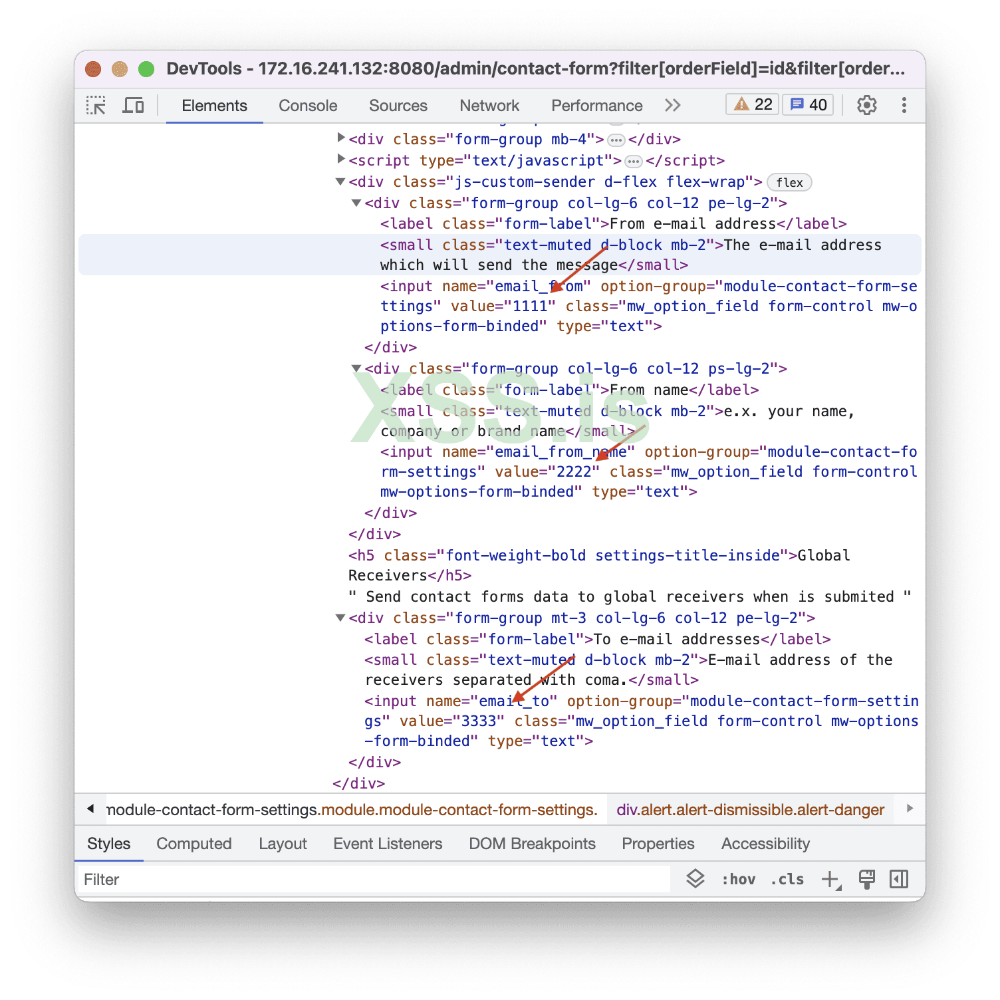Open the Event Listeners pane tab
The height and width of the screenshot is (1000, 1000).
click(x=388, y=844)
